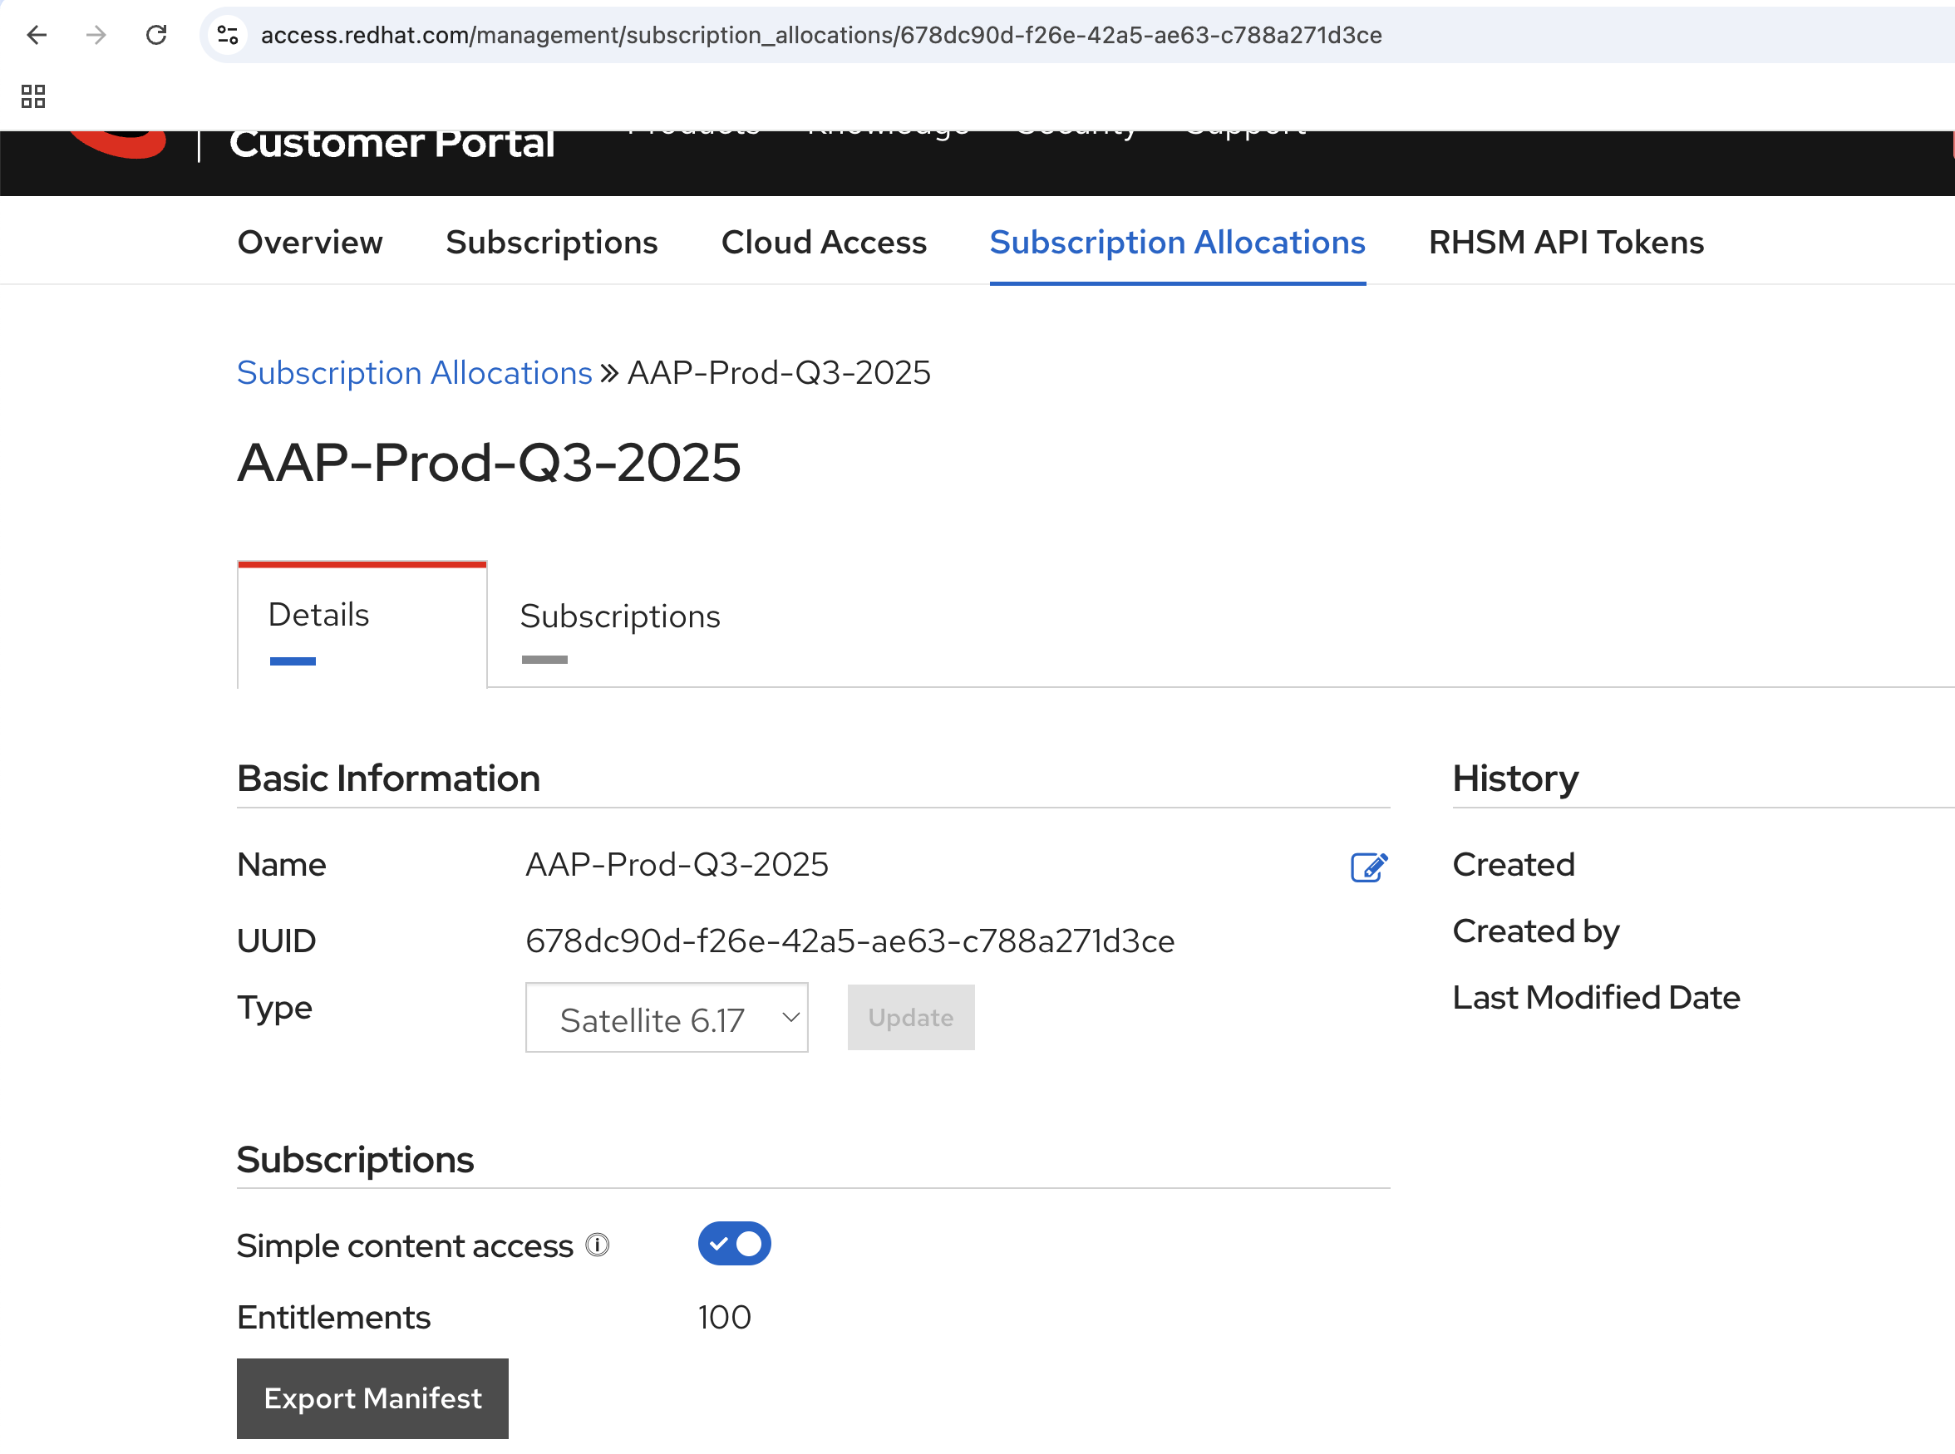1955x1454 pixels.
Task: Open the Type dropdown showing Satellite 6.17
Action: pos(667,1018)
